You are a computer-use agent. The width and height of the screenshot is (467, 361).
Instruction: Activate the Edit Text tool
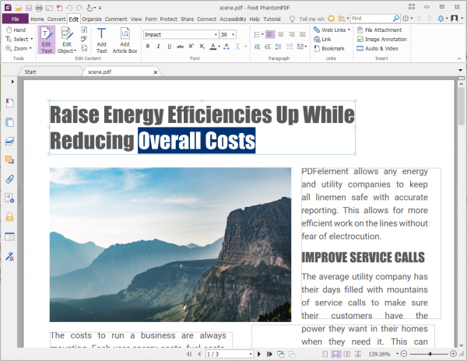pos(47,40)
